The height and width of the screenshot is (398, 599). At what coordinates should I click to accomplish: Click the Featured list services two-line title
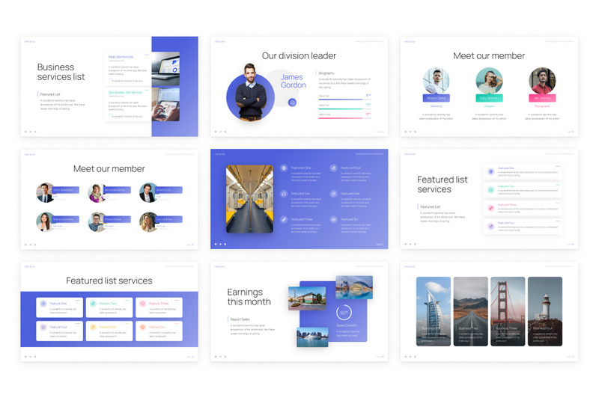[x=442, y=184]
